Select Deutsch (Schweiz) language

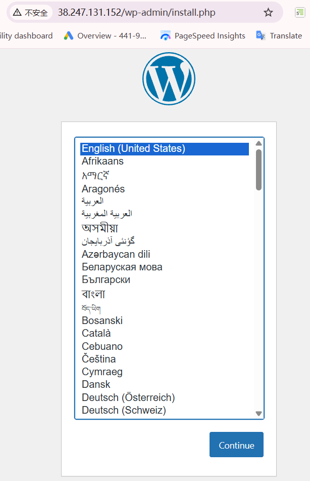click(x=165, y=411)
